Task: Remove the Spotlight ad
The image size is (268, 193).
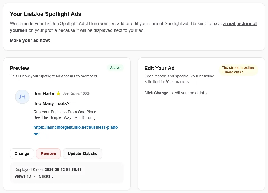Action: click(x=48, y=154)
